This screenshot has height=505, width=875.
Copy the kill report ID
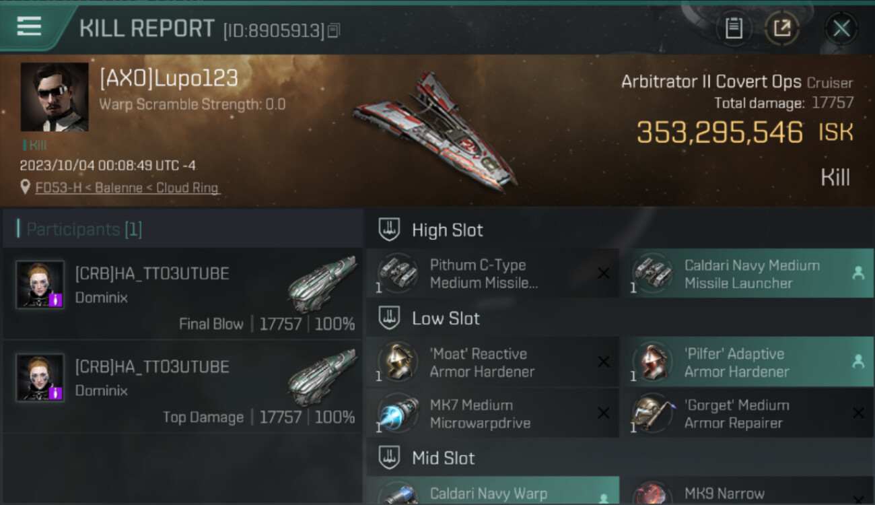pos(335,30)
